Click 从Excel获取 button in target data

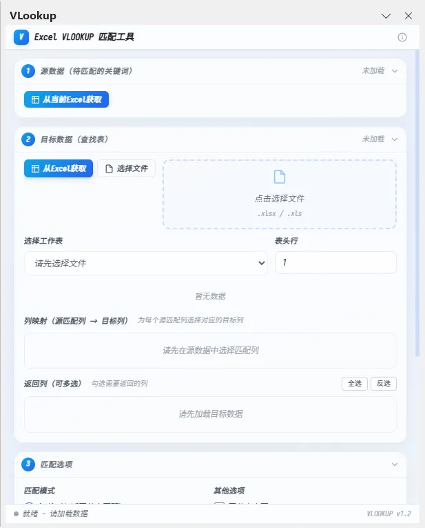point(59,168)
